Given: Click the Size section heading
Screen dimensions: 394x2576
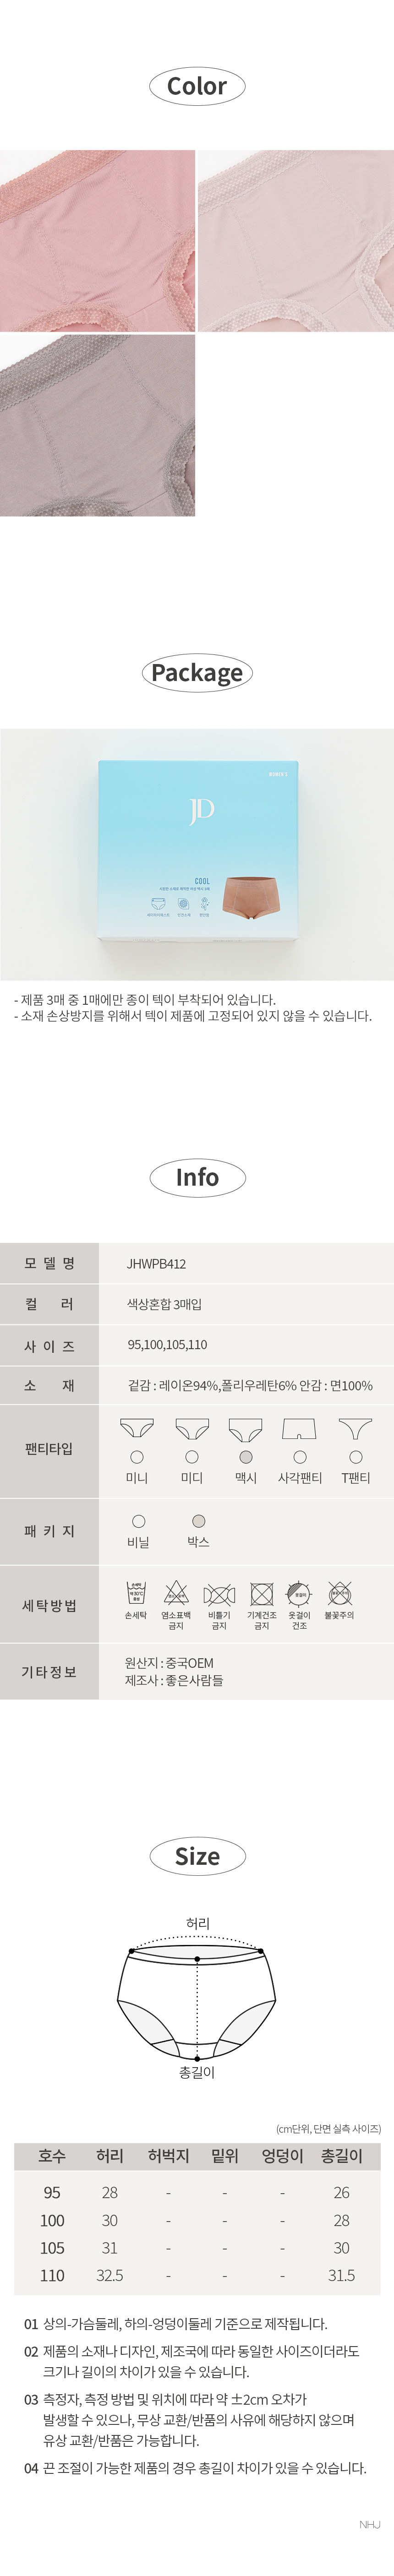Looking at the screenshot, I should (197, 1857).
